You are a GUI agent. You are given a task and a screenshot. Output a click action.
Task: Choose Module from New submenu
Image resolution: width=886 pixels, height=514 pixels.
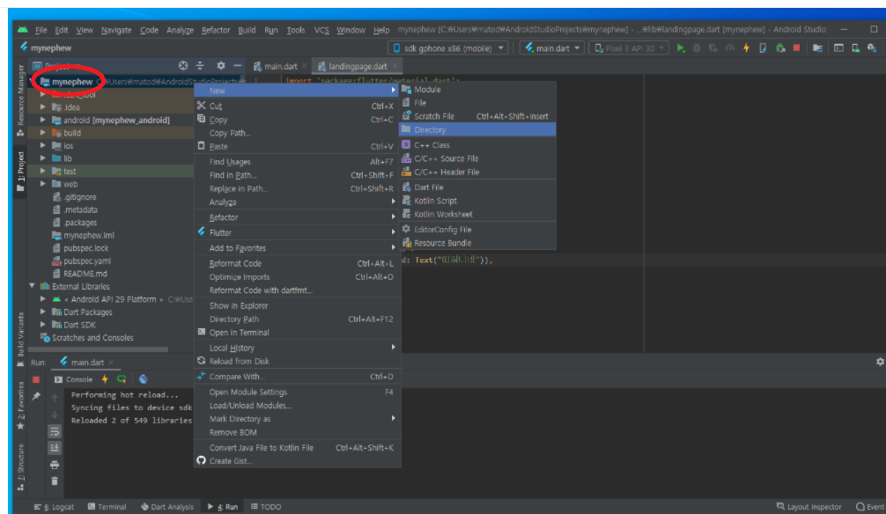tap(477, 89)
